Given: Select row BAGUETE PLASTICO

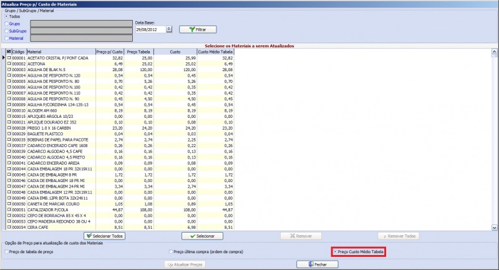Looking at the screenshot, I should click(120, 134).
